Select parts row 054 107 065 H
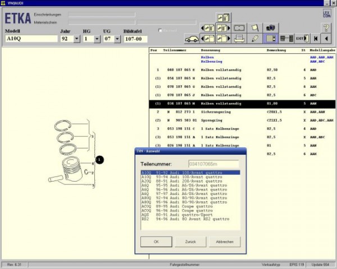The width and height of the screenshot is (337, 269). point(242,78)
